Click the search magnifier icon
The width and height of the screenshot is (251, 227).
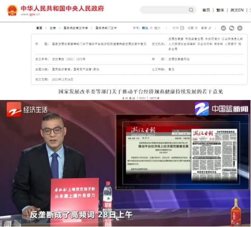(x=191, y=10)
